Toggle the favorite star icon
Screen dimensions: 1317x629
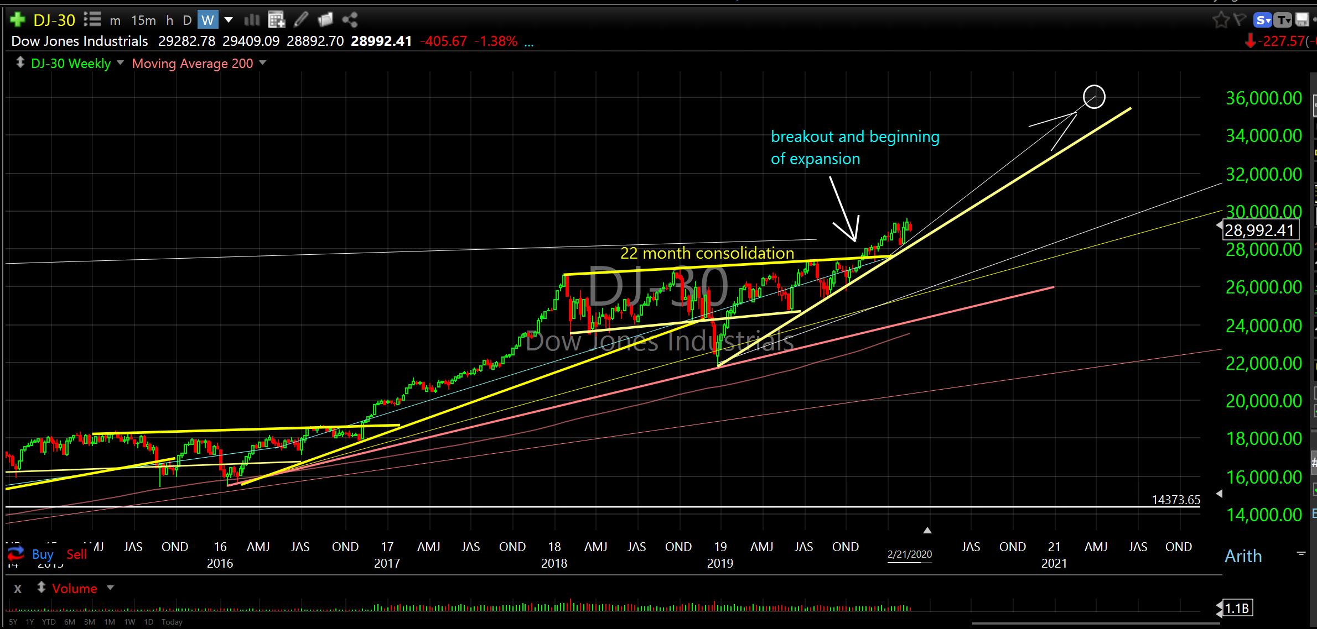coord(1220,20)
